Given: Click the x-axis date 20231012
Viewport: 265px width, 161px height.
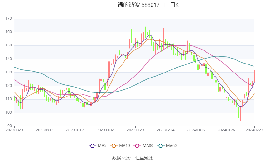Looking at the screenshot, I should pos(75,130).
